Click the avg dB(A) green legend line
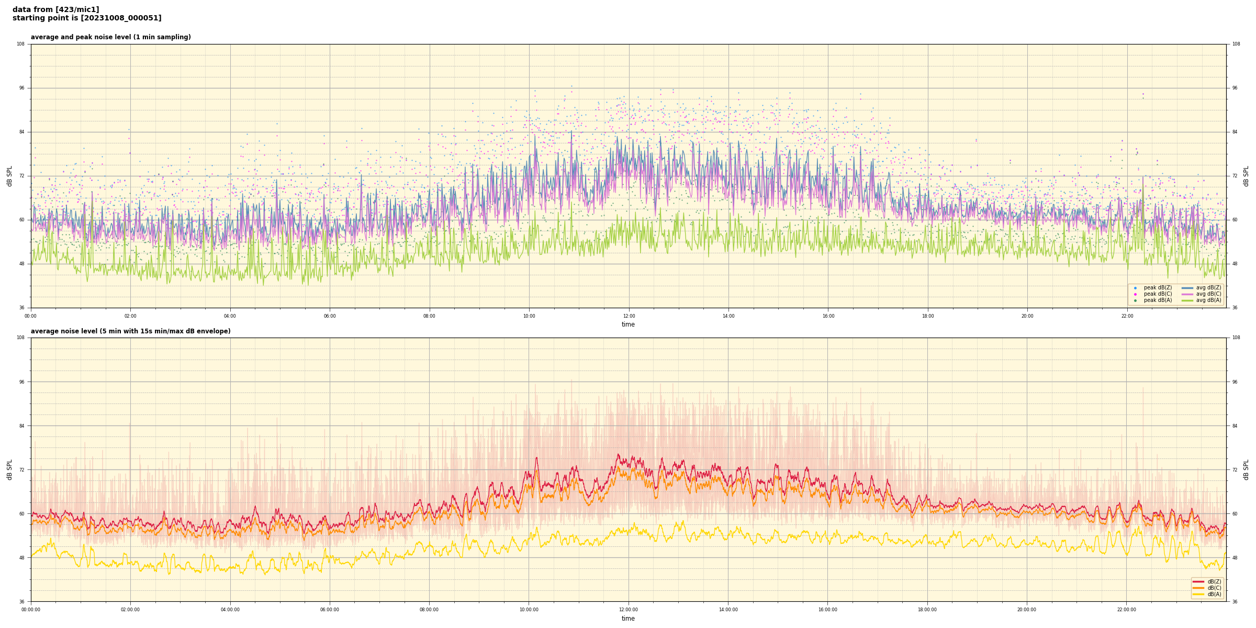 (1187, 300)
